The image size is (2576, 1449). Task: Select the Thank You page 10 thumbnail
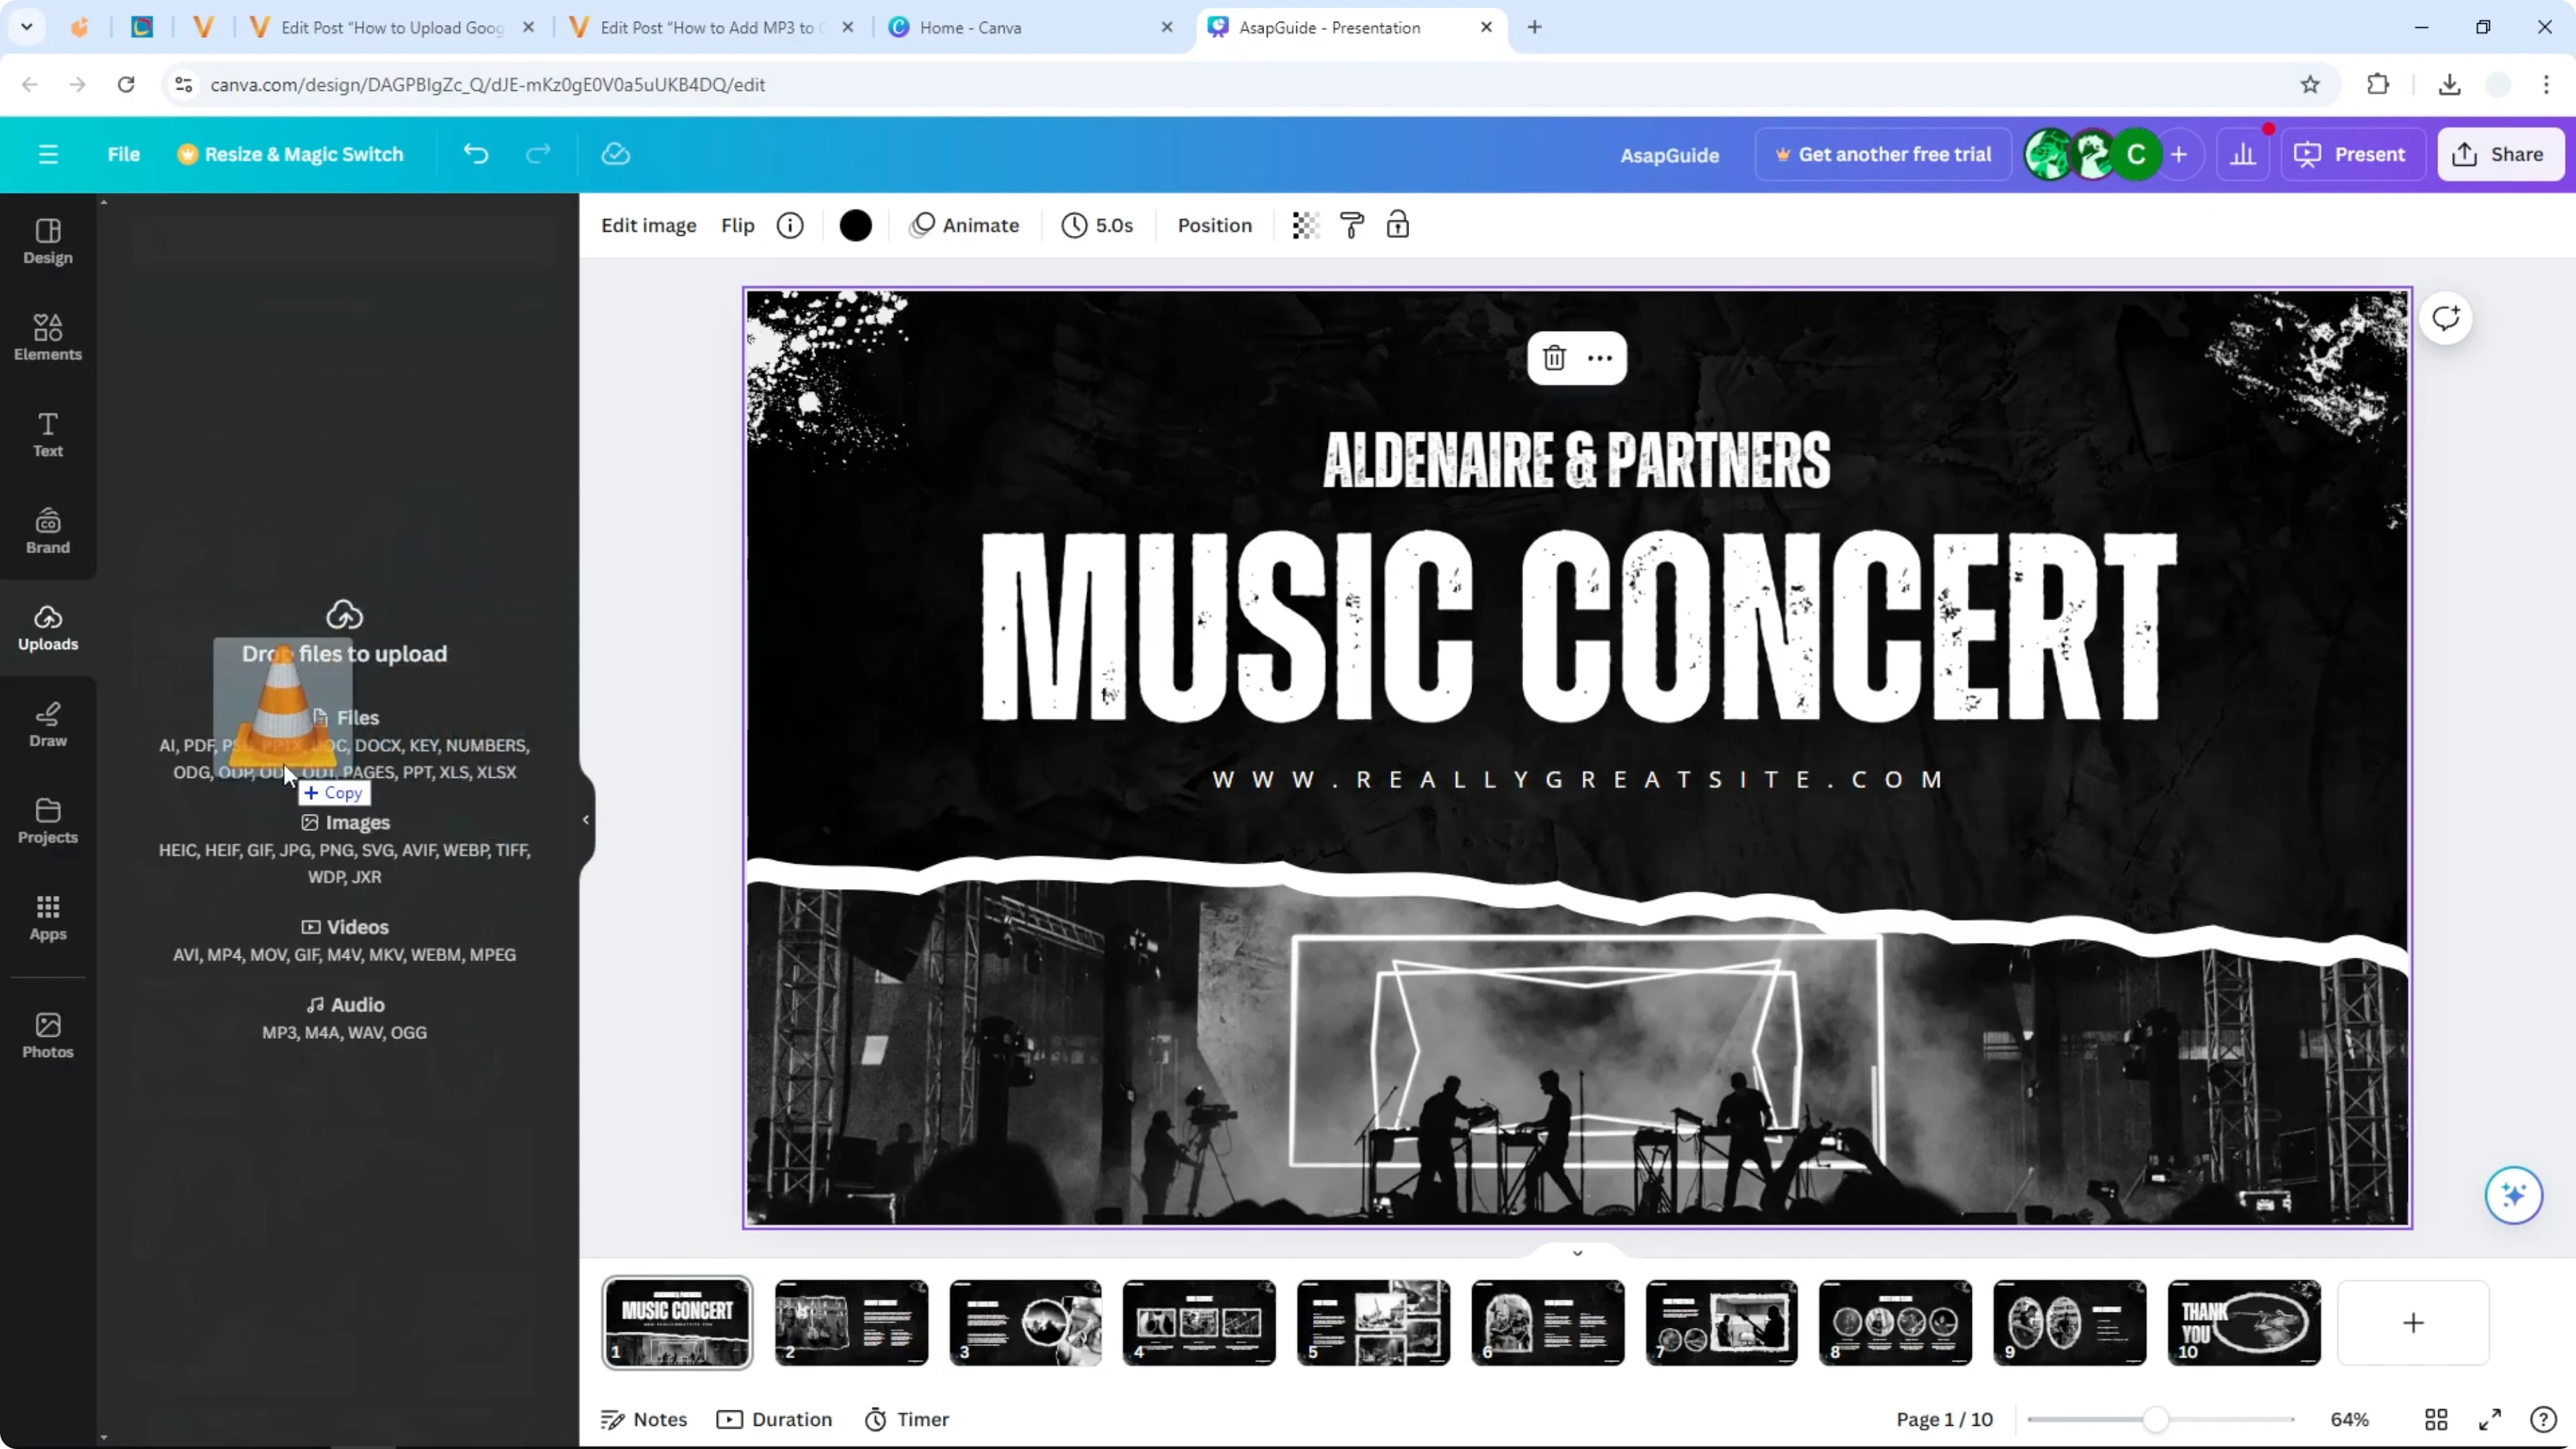[x=2243, y=1322]
